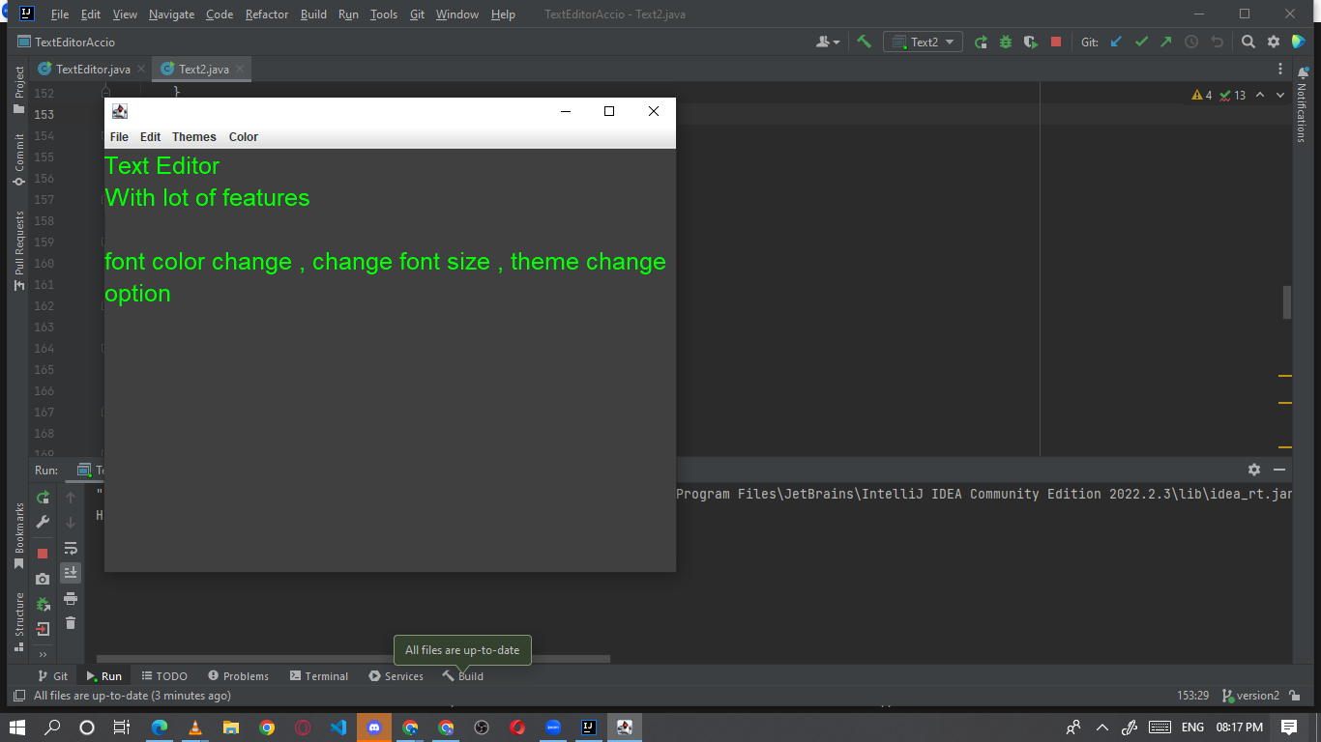Open the Themes menu in the text editor
Viewport: 1321px width, 742px height.
(193, 137)
